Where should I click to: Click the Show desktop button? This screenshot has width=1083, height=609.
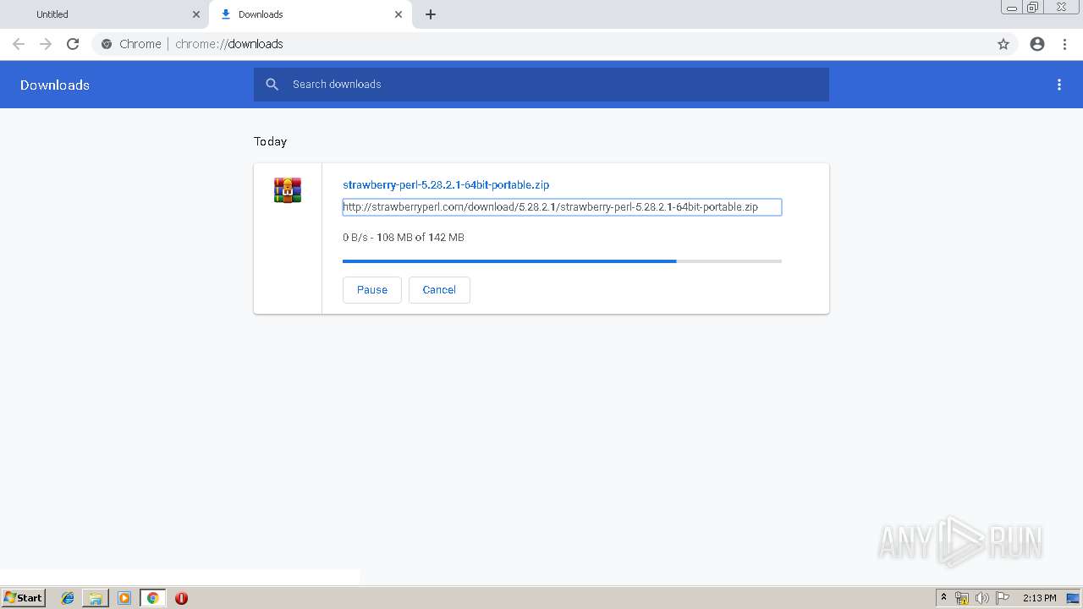point(1074,598)
